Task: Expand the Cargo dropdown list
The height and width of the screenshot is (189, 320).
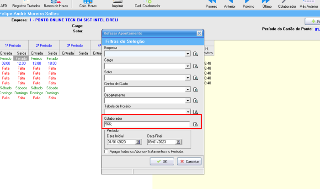Action: pos(187,66)
